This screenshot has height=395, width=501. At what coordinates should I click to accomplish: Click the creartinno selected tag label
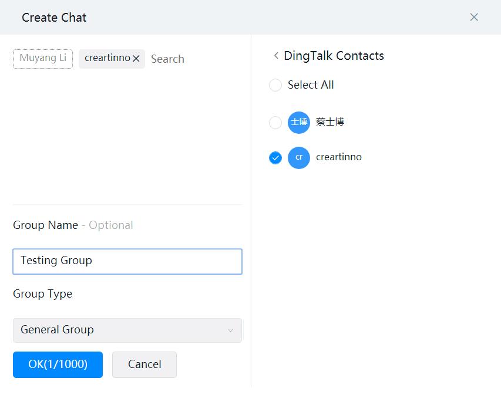tap(106, 58)
